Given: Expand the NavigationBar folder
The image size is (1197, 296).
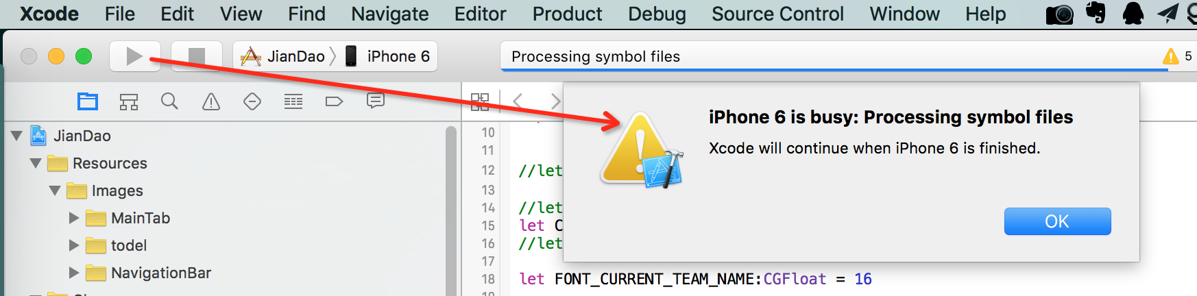Looking at the screenshot, I should pyautogui.click(x=74, y=273).
